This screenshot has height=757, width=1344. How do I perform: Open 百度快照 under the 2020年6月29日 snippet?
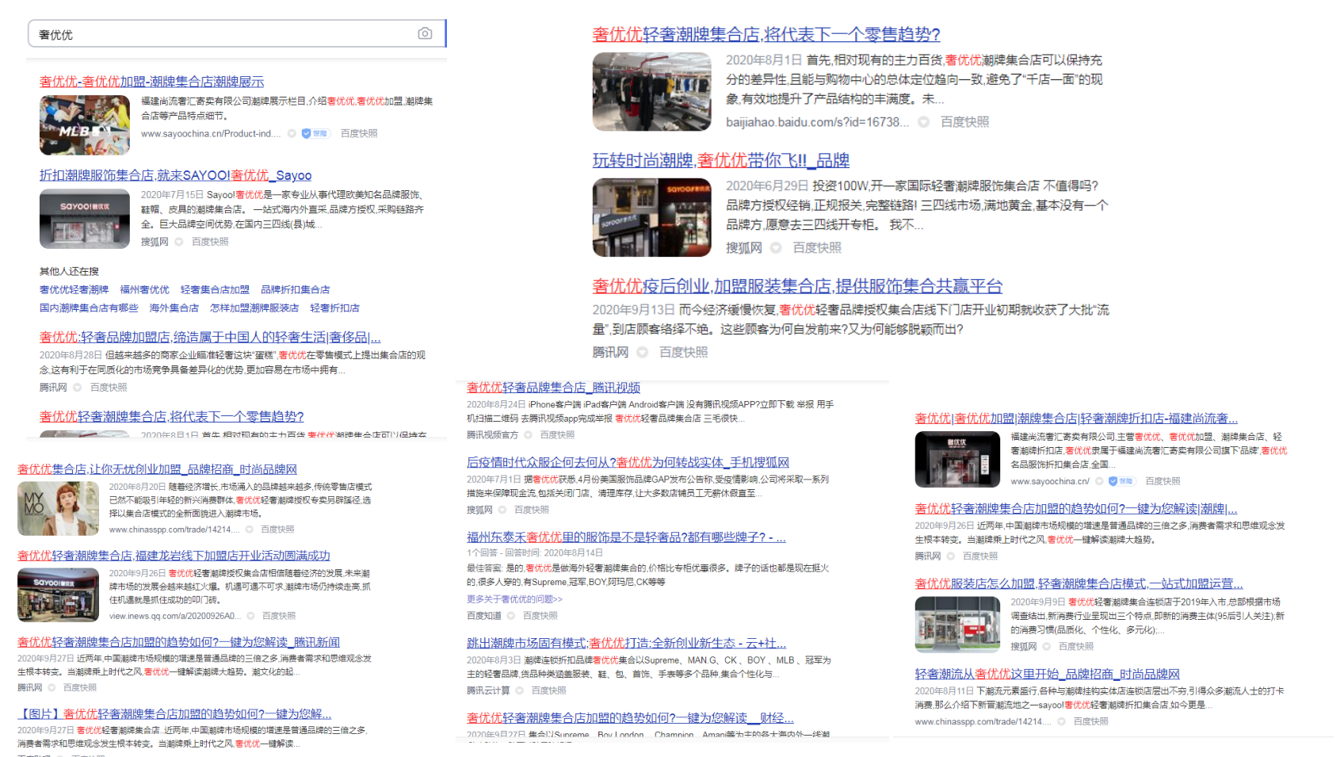(817, 248)
